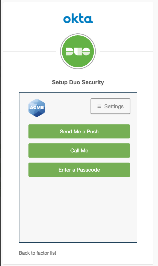Click the green Duo Security logo
Viewport: 158px width, 266px height.
coord(78,51)
